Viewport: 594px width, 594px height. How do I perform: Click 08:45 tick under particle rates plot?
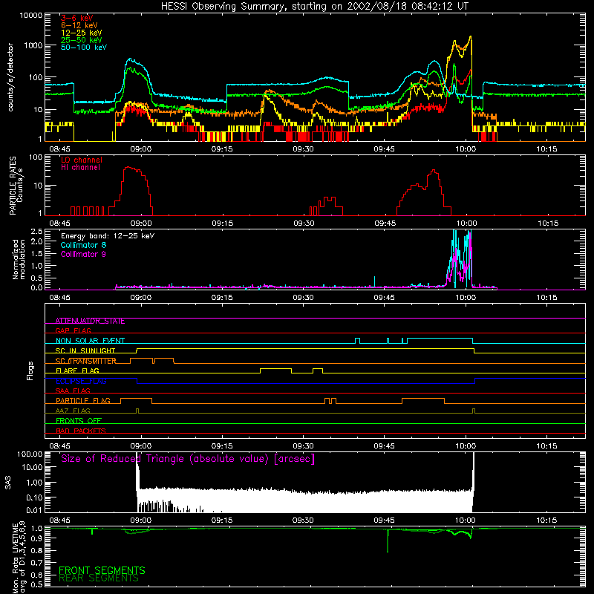pyautogui.click(x=60, y=223)
